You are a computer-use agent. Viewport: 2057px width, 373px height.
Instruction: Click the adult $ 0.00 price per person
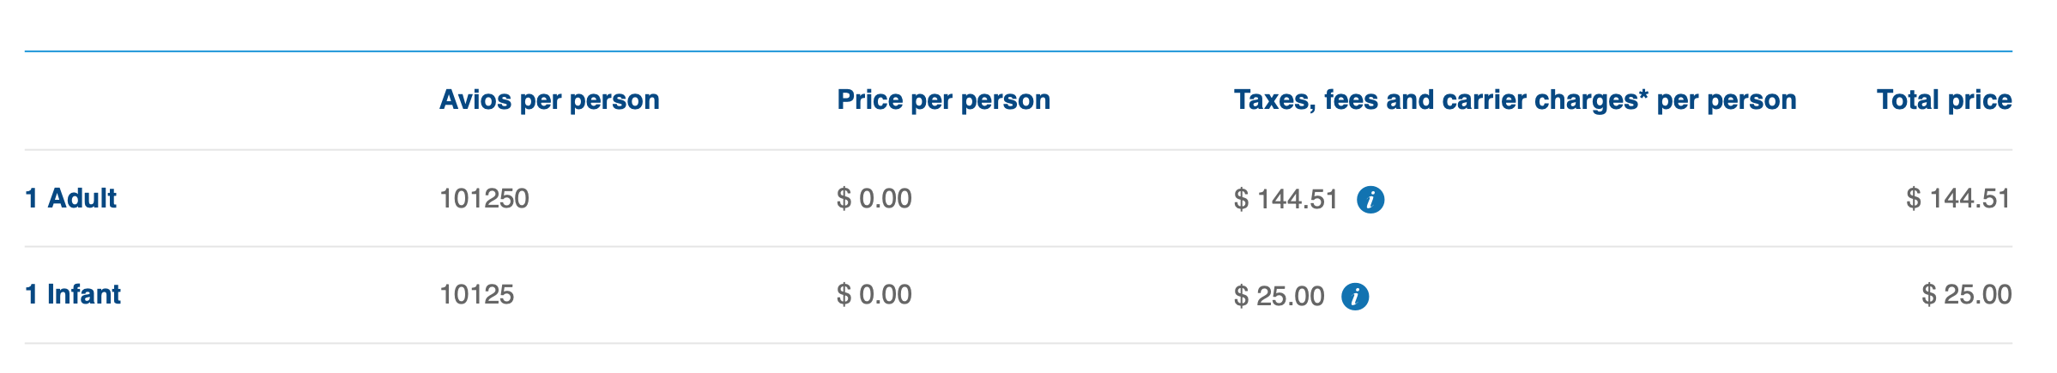[x=874, y=199]
